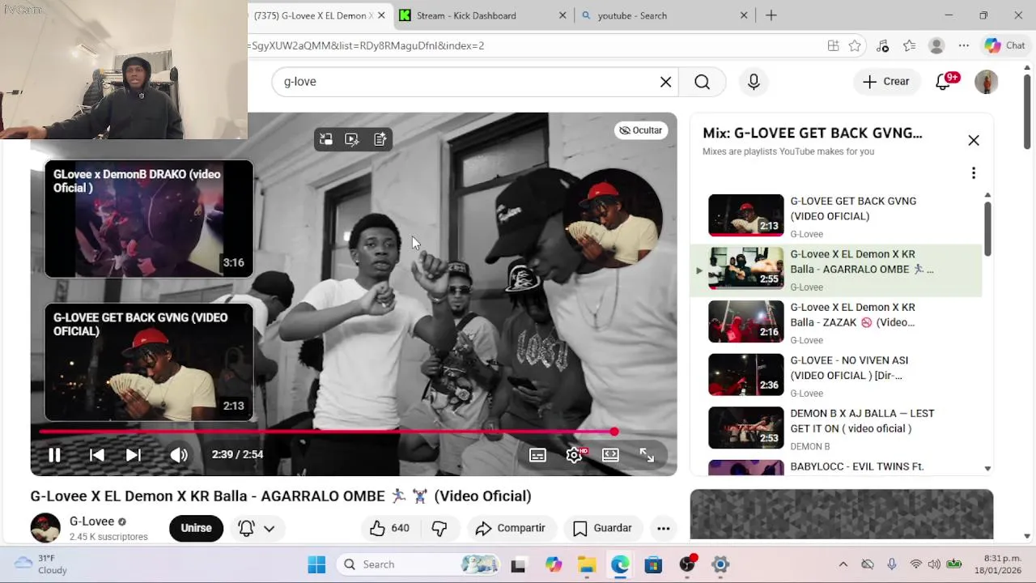The height and width of the screenshot is (583, 1036).
Task: Add this page to favorites star
Action: click(x=855, y=46)
